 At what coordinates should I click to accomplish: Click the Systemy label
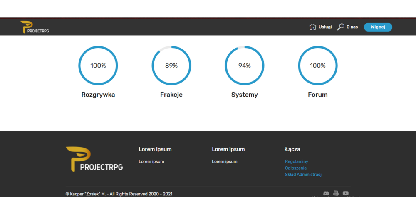(244, 95)
